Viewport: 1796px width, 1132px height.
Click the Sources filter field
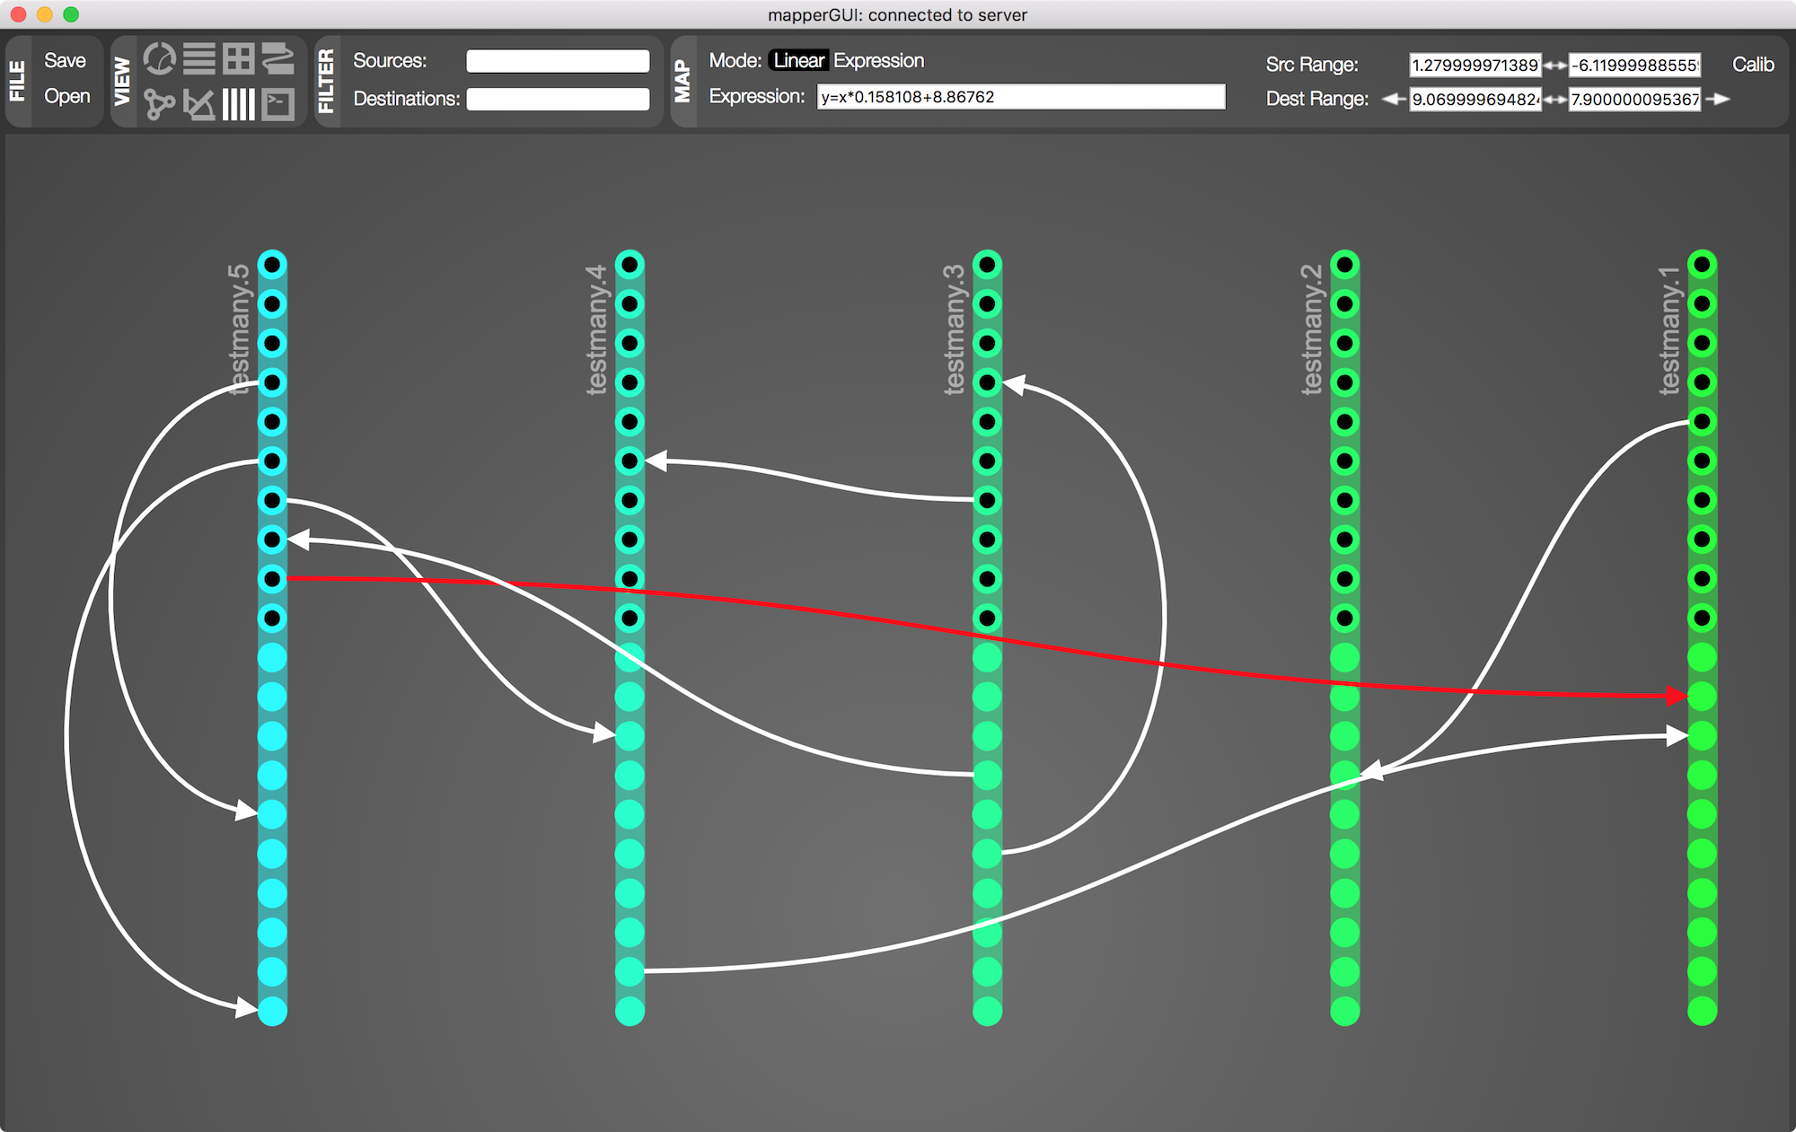point(558,61)
